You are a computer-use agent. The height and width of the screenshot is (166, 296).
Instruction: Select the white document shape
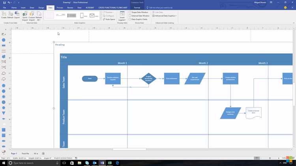pos(253,113)
